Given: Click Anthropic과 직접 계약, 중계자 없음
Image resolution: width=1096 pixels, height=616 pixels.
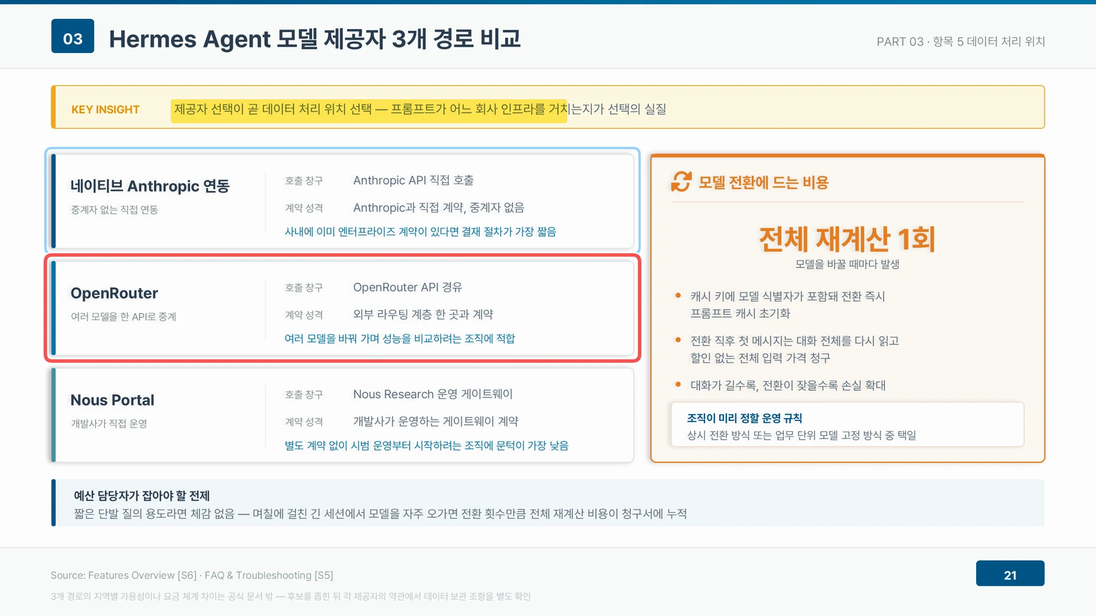Looking at the screenshot, I should (x=438, y=208).
